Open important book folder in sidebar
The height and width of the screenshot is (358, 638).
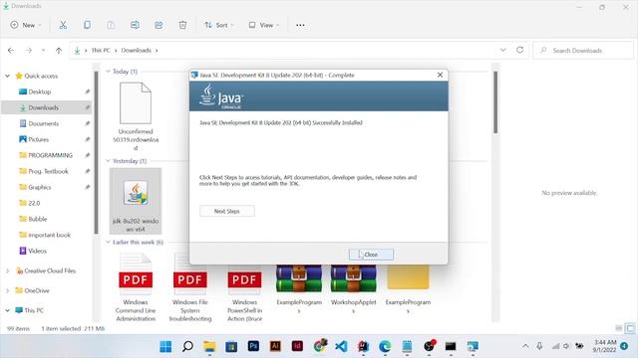click(x=49, y=235)
